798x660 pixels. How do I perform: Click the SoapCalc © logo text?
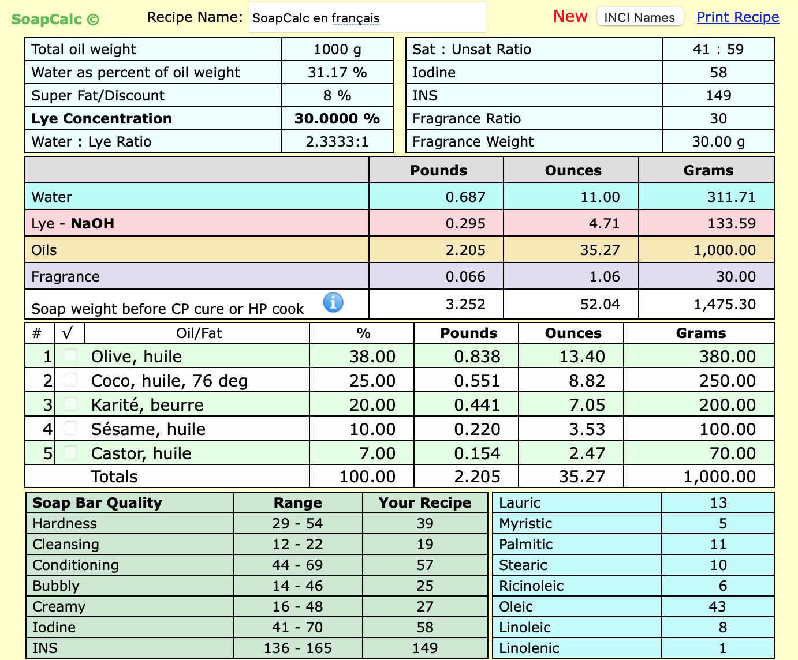pos(55,20)
